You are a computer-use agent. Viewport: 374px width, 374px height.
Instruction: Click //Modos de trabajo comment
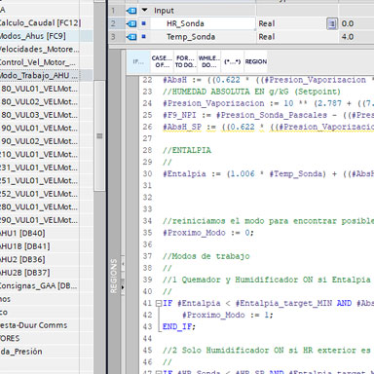point(206,256)
